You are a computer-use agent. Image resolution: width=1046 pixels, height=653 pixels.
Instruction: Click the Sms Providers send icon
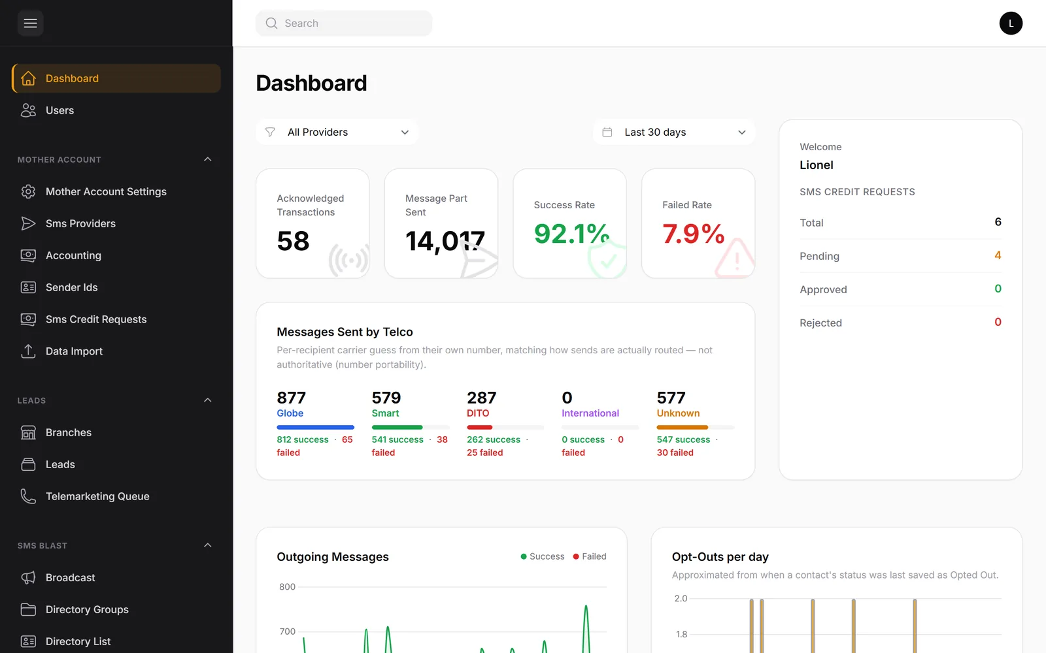coord(28,223)
